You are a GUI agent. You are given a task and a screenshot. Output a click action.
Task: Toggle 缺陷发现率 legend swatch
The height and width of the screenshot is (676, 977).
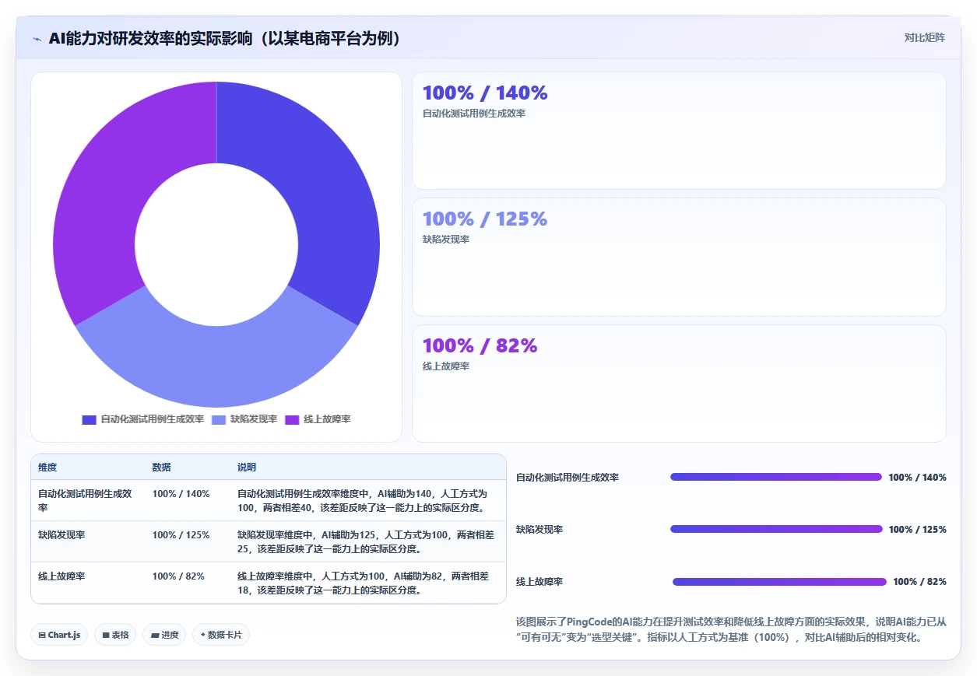pyautogui.click(x=219, y=419)
